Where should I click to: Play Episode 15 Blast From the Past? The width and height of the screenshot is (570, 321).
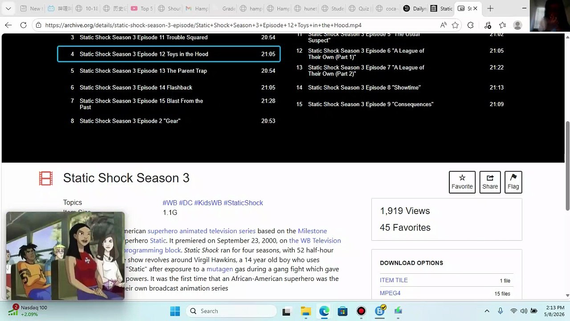click(x=169, y=104)
